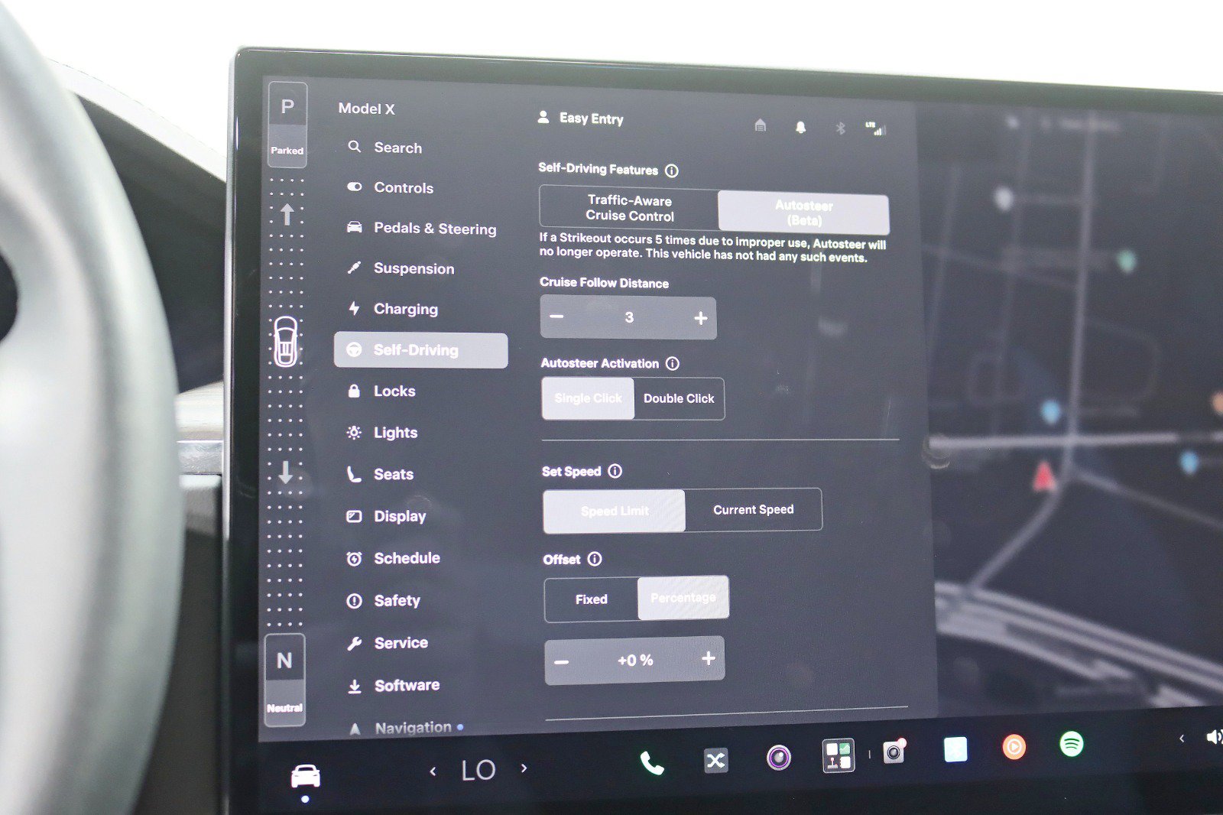Tap the up arrow on gear strip

point(287,215)
